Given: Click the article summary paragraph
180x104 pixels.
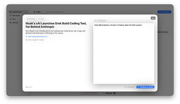Looking at the screenshot, I should tap(56, 32).
